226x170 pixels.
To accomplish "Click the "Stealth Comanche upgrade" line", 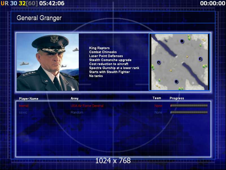I will [x=110, y=60].
